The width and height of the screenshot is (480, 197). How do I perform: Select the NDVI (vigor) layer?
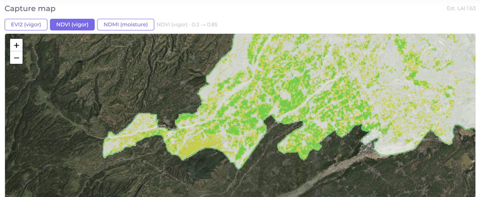(x=72, y=25)
